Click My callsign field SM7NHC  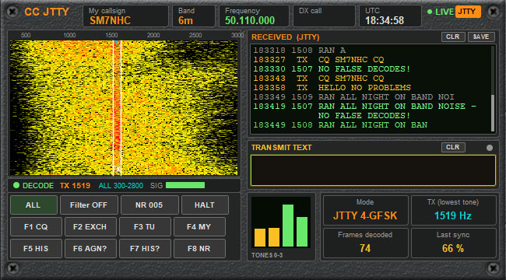pyautogui.click(x=125, y=16)
